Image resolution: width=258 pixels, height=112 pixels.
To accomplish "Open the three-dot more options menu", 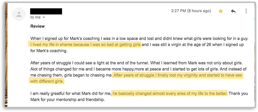I will tap(246, 11).
